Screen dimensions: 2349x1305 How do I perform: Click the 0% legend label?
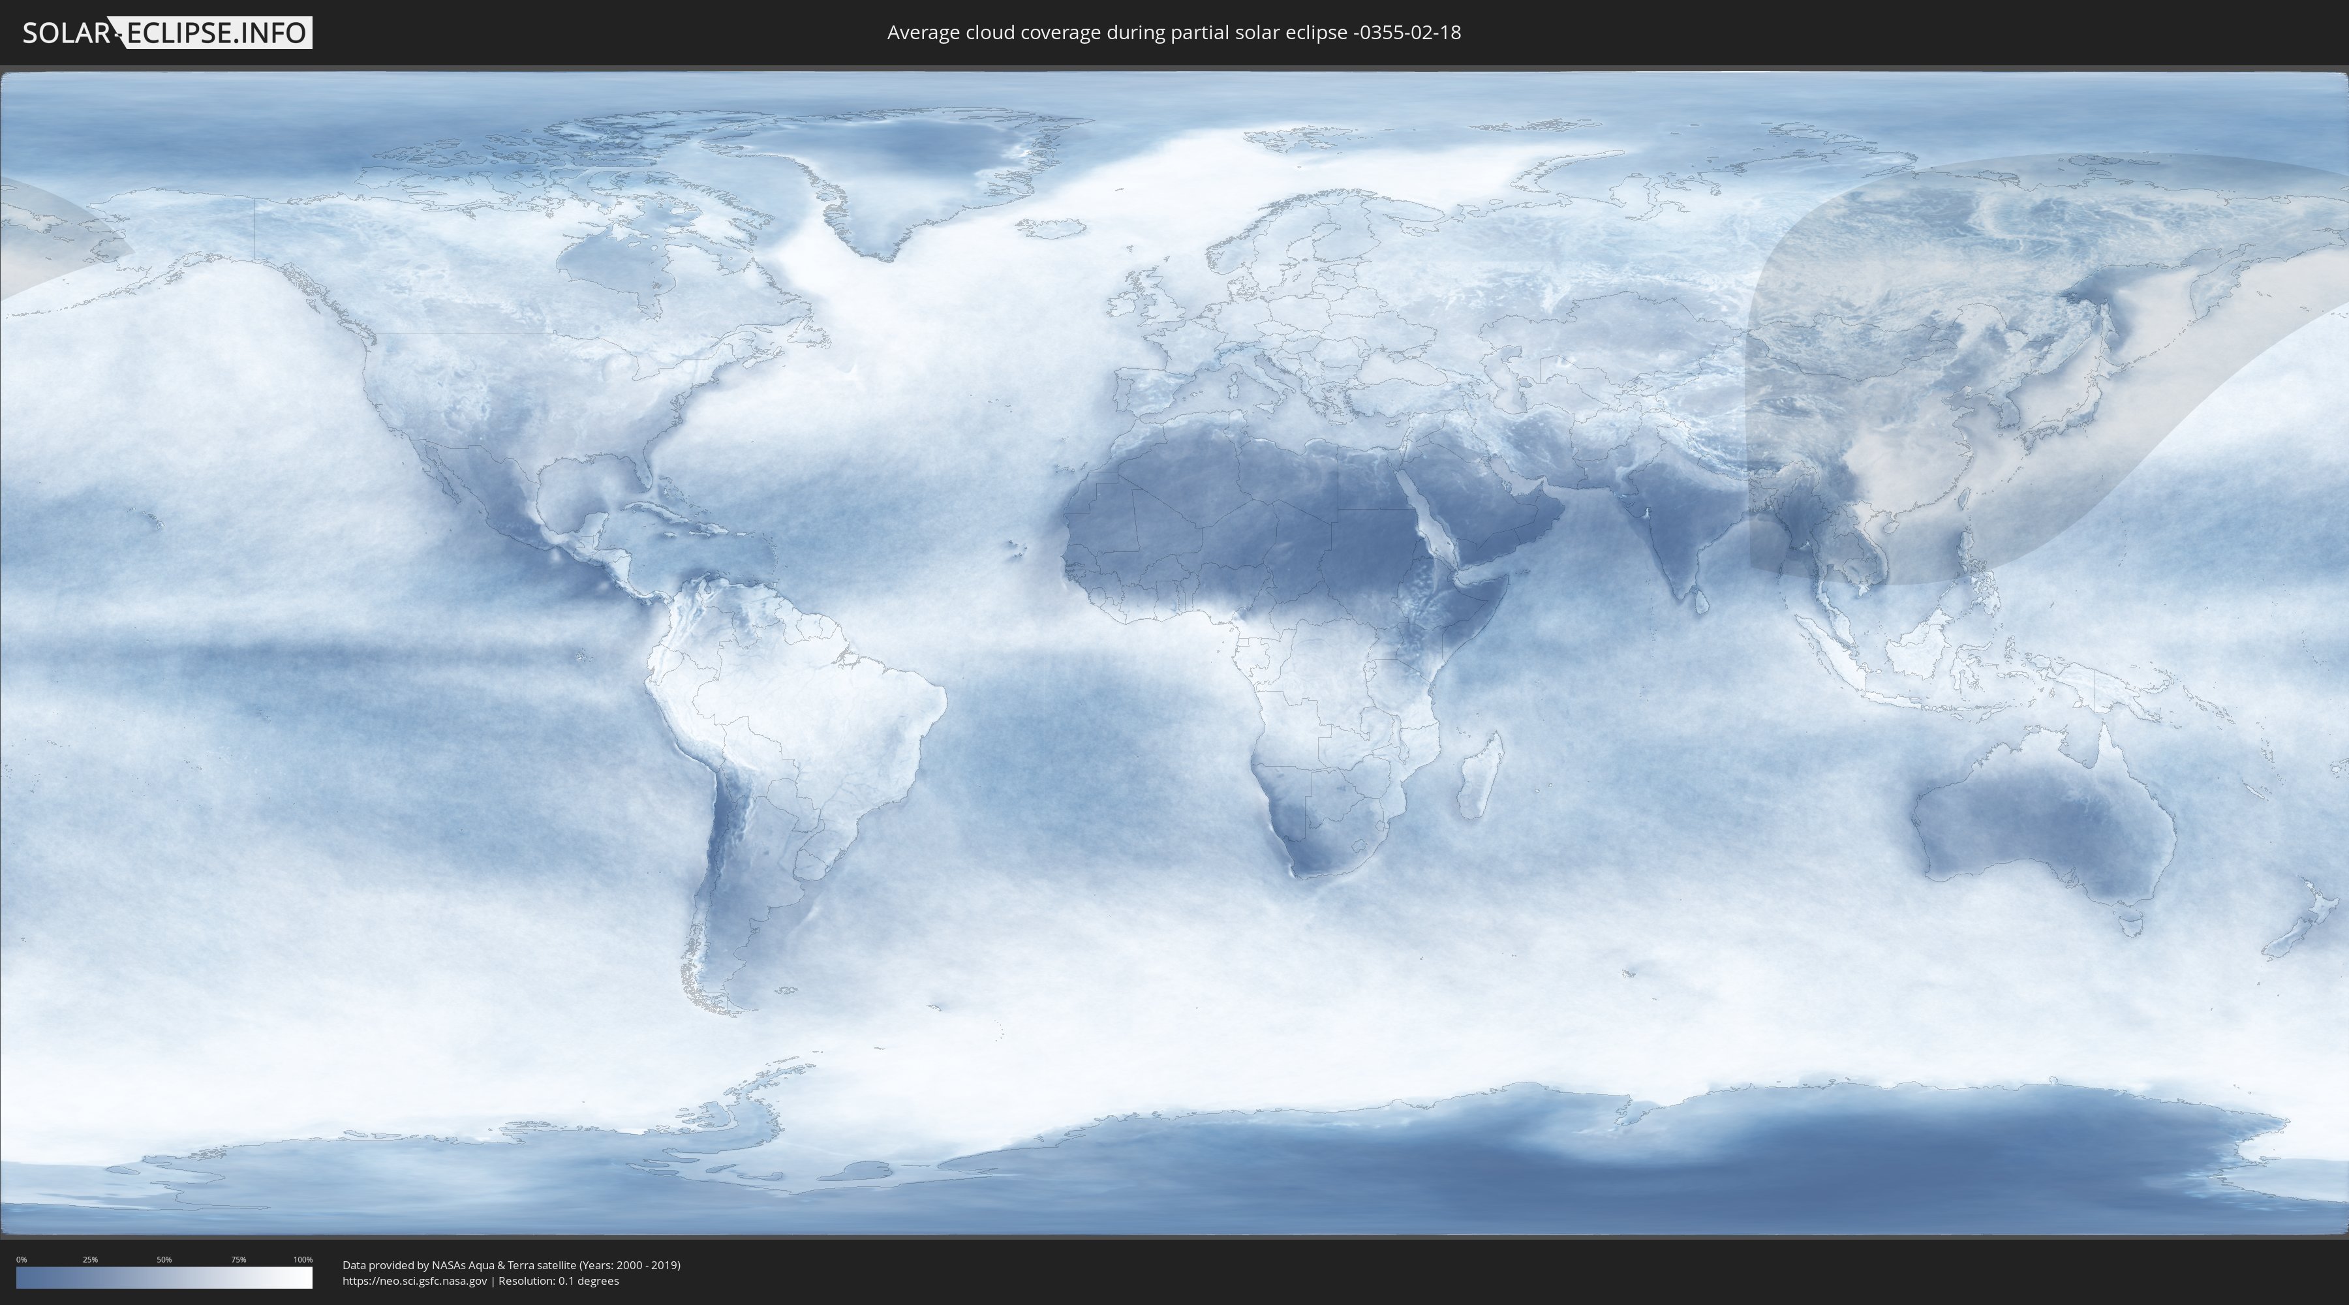(x=21, y=1259)
